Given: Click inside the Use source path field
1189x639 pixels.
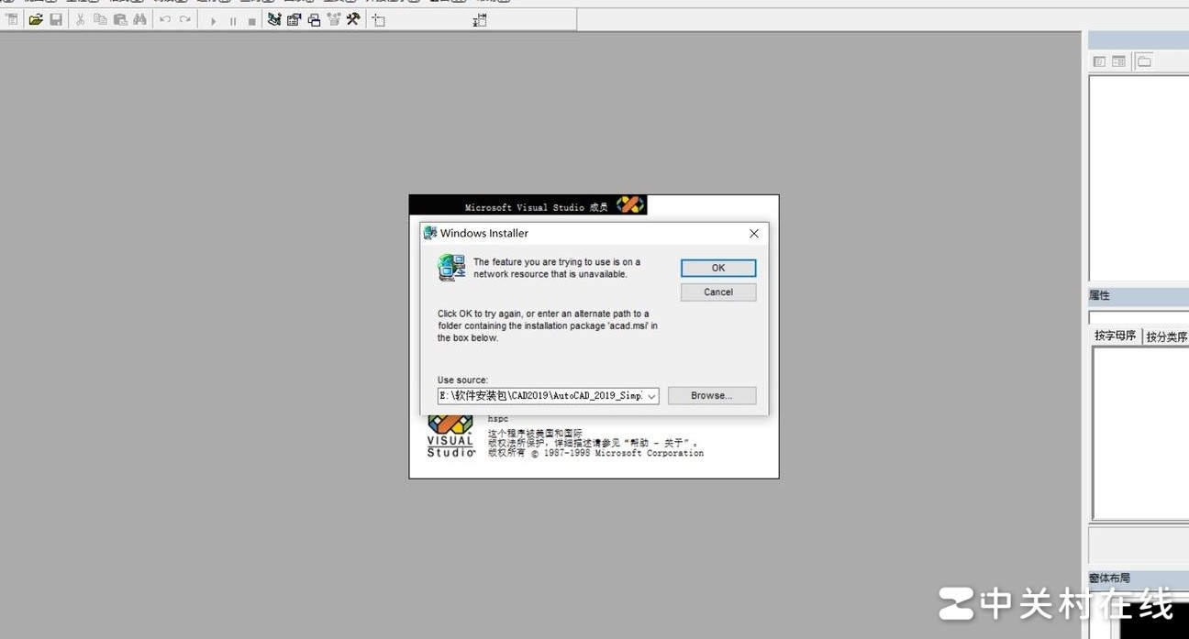Looking at the screenshot, I should point(540,396).
